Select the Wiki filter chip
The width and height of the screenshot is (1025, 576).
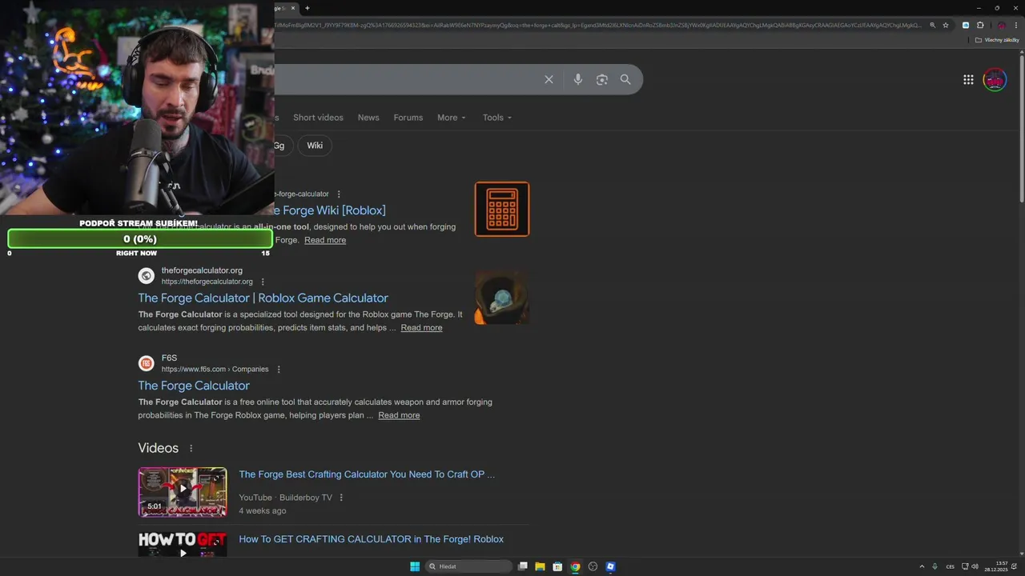(x=315, y=146)
